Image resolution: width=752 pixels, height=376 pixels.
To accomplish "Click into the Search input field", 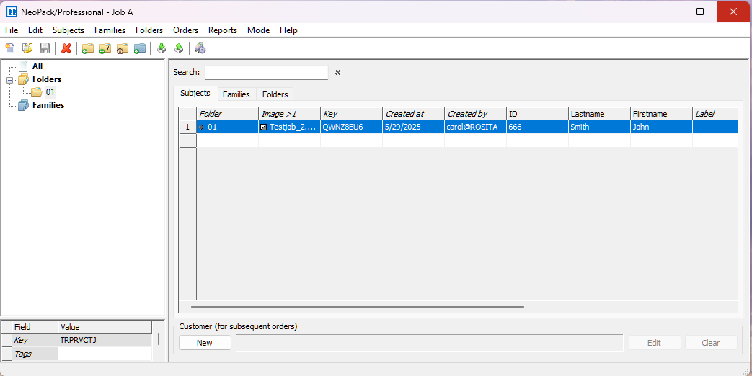I will (266, 72).
